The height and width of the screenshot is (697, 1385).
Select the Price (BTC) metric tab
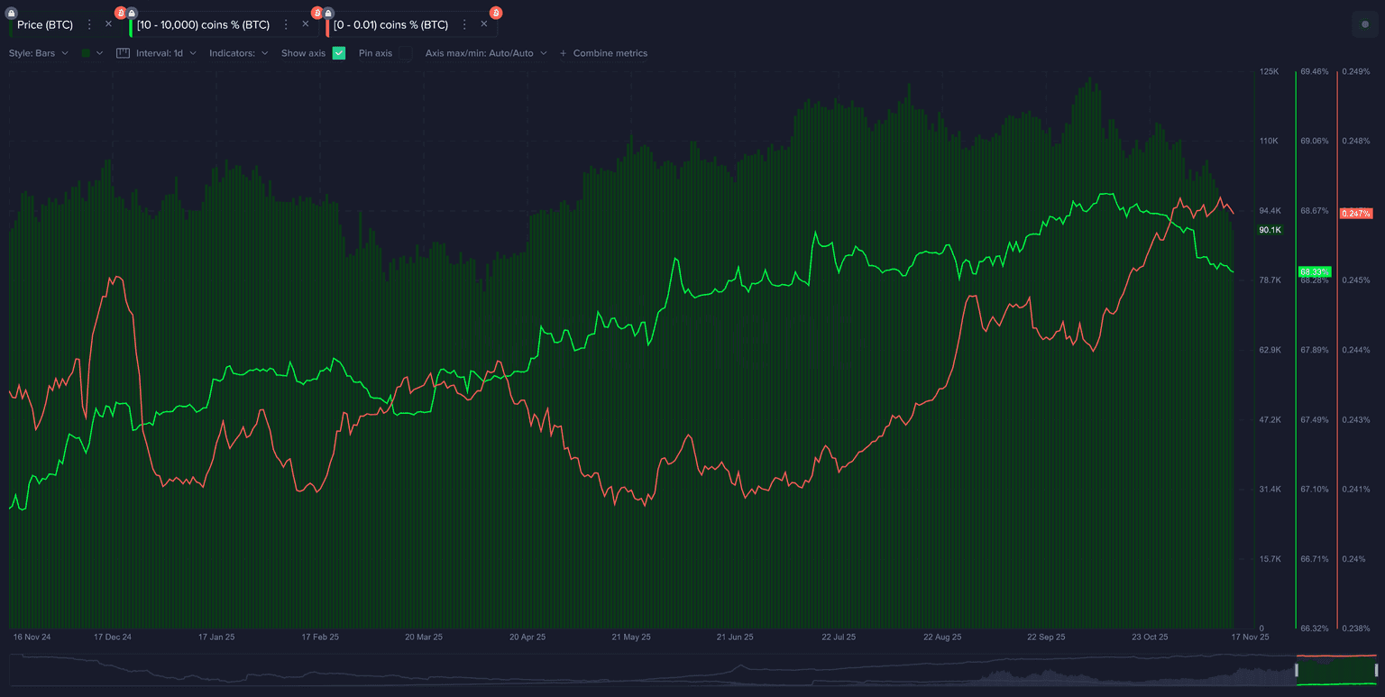[45, 24]
